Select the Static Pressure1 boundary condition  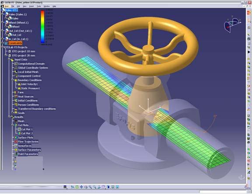coord(30,88)
